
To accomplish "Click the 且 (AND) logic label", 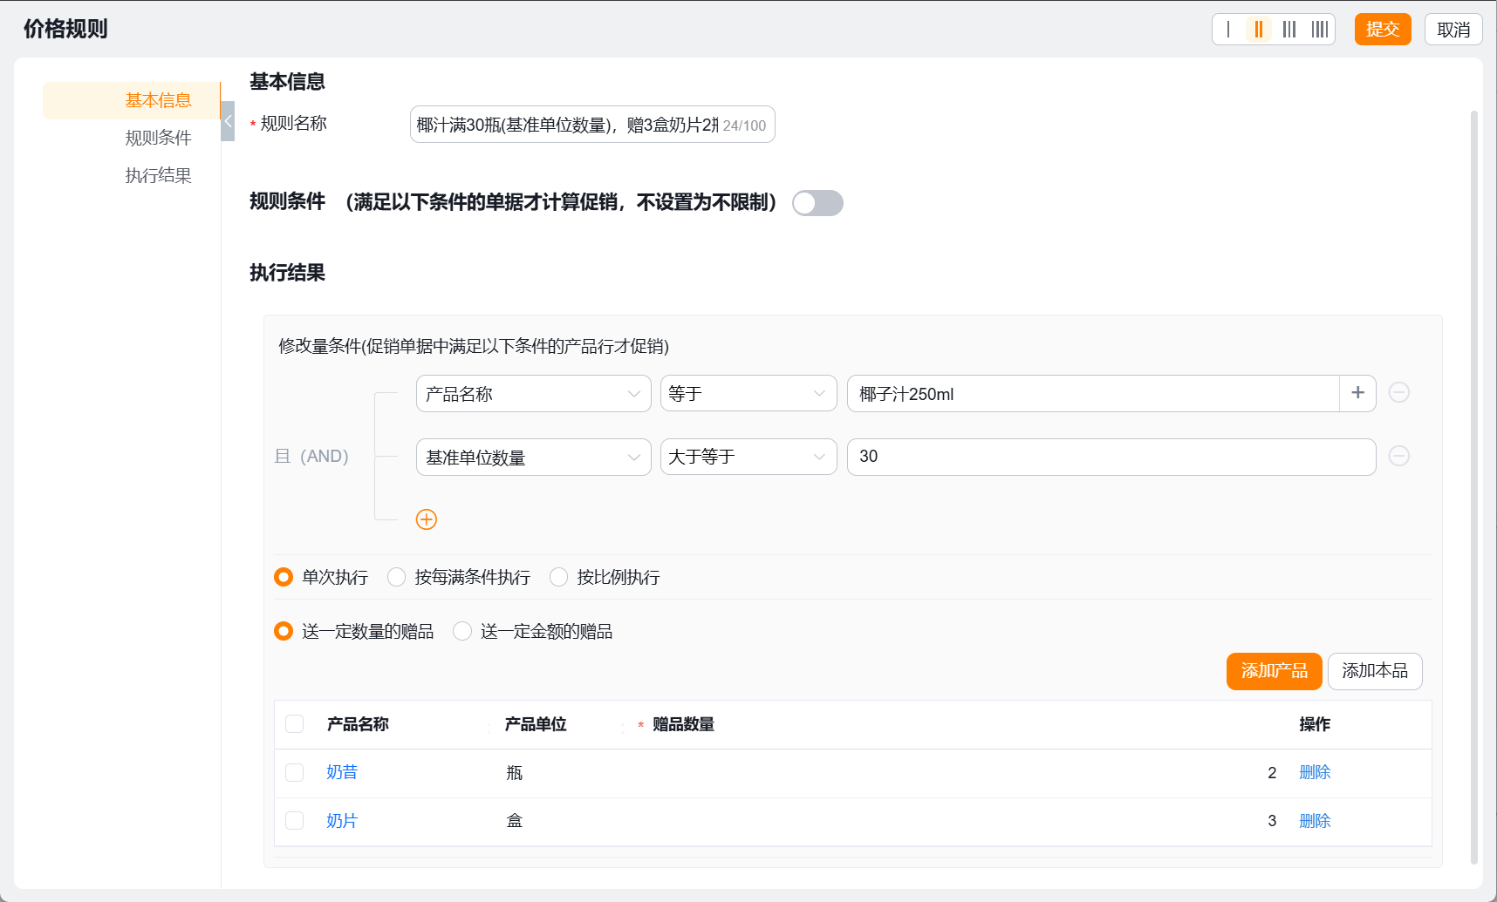I will pos(311,457).
